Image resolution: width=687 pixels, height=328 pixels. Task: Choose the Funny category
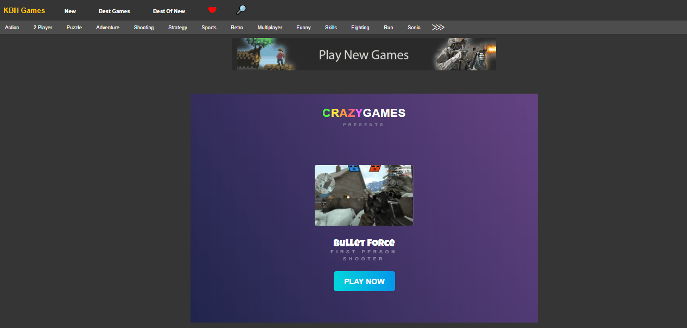click(x=304, y=28)
